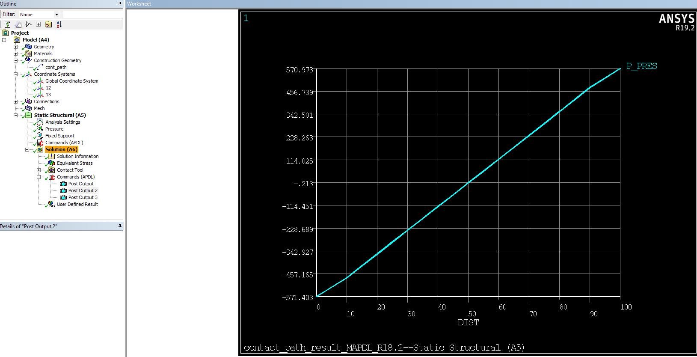This screenshot has height=357, width=697.
Task: Select Commands (APDL) icon under Static Structural
Action: [x=40, y=143]
